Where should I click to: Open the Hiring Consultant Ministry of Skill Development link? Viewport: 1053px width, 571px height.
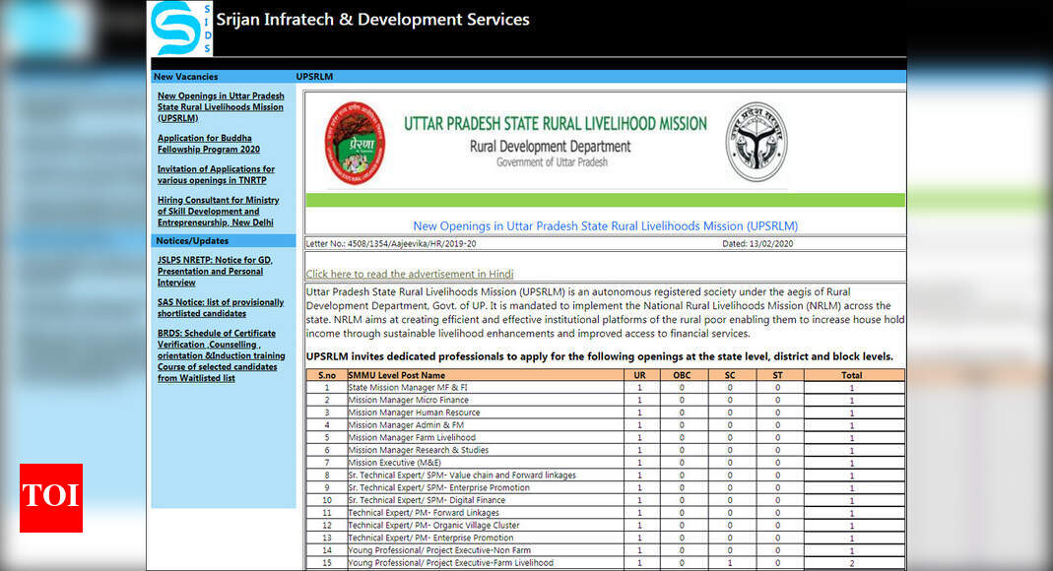220,211
